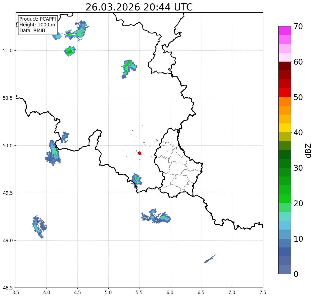Click the longitude label 7.5
Screen dimensions: 315x298
click(263, 293)
